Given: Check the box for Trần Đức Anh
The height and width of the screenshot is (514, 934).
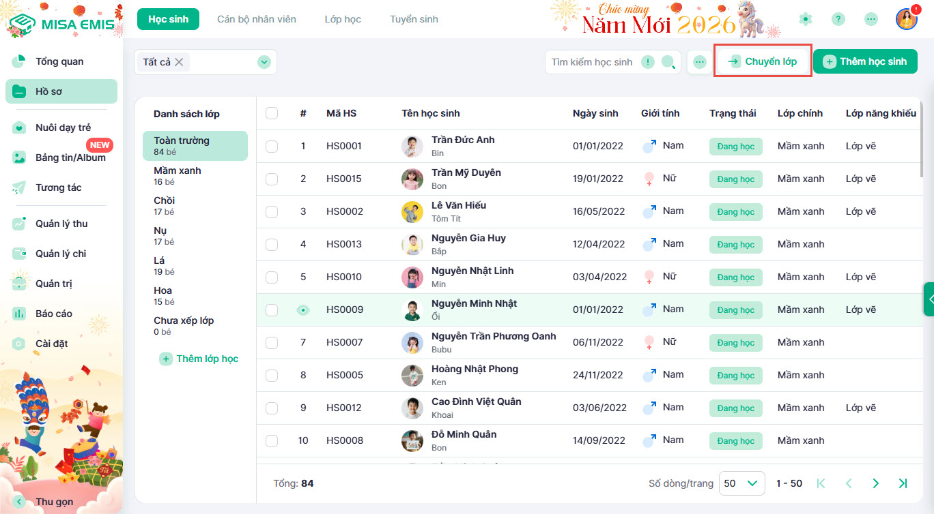Looking at the screenshot, I should coord(272,146).
